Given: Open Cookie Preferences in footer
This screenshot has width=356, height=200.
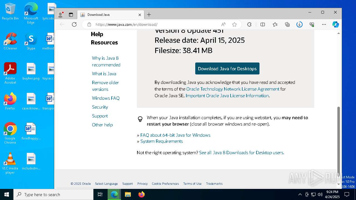Looking at the screenshot, I should click(x=165, y=184).
